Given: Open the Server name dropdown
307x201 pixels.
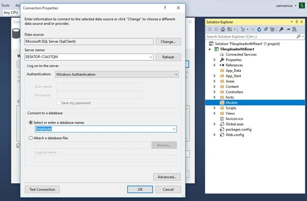Looking at the screenshot, I should pos(151,57).
